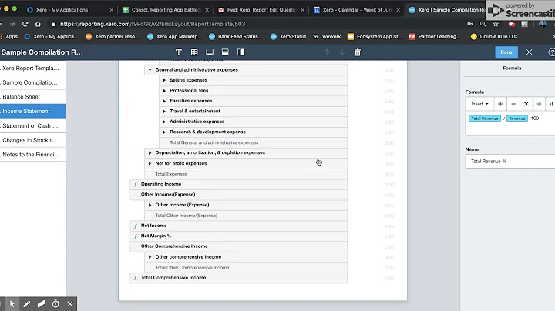The height and width of the screenshot is (311, 555).
Task: Add a text block from toolbar
Action: (178, 52)
